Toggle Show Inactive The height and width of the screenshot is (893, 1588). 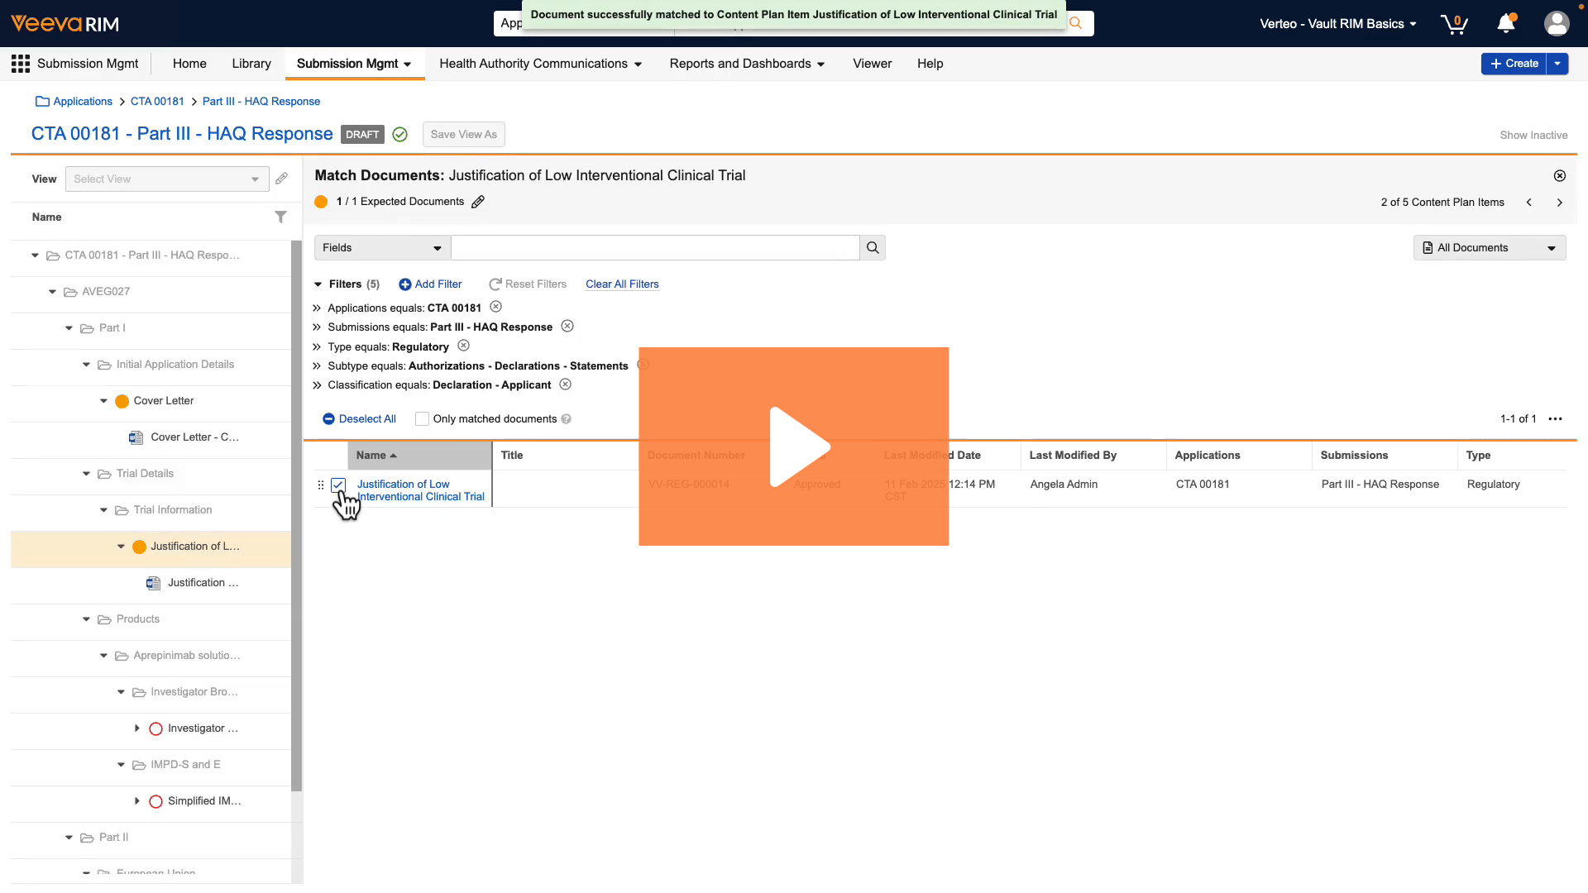[1533, 135]
